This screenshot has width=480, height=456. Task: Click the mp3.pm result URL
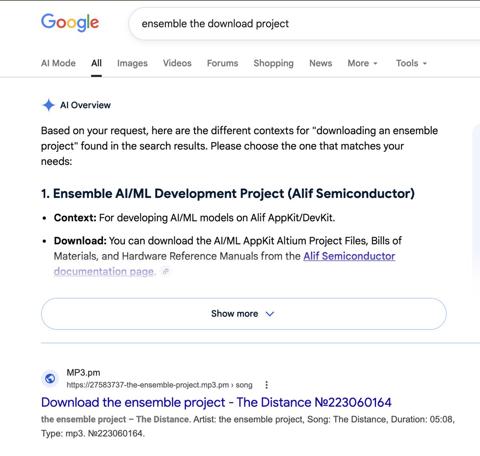pos(160,385)
